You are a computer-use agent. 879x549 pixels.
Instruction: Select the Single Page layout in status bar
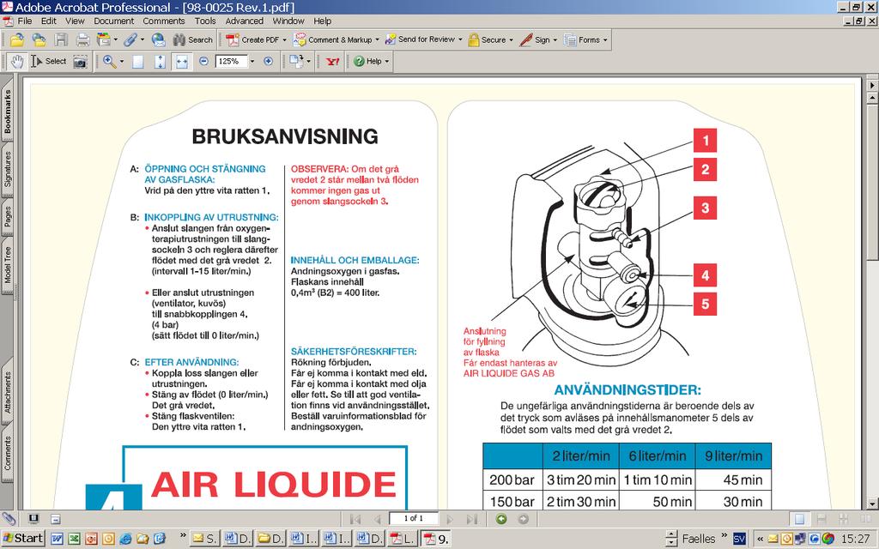(x=800, y=519)
